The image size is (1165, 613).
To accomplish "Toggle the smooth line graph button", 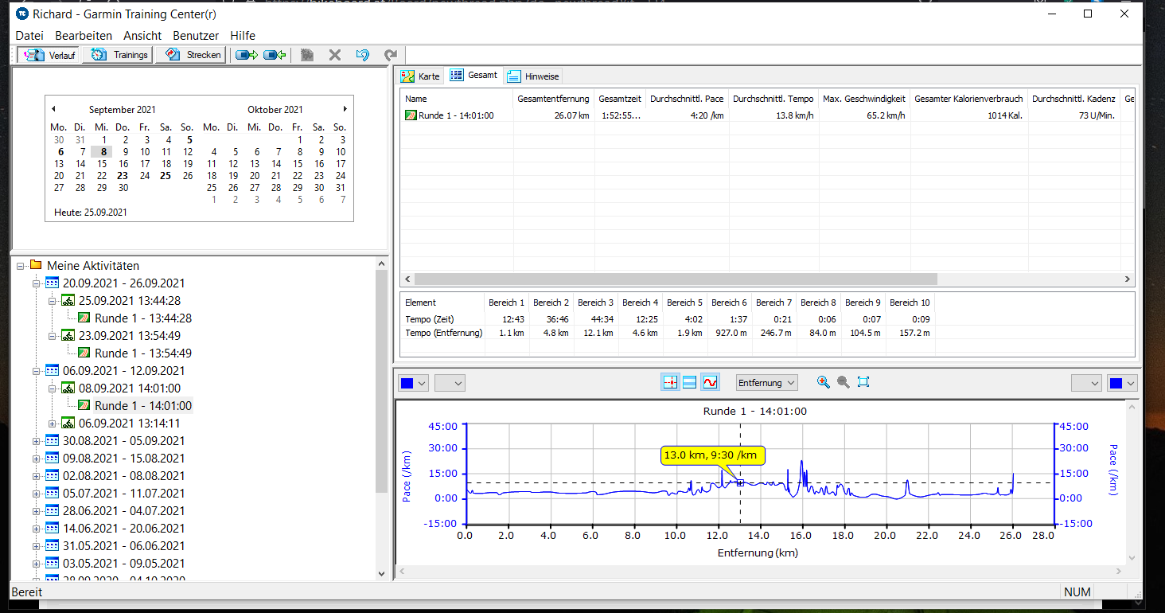I will pyautogui.click(x=711, y=383).
